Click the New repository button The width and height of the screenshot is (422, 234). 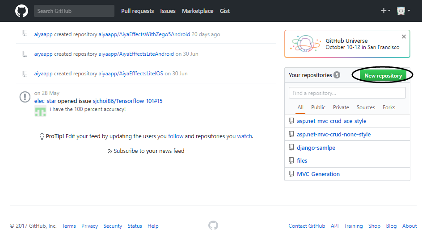[x=383, y=76]
